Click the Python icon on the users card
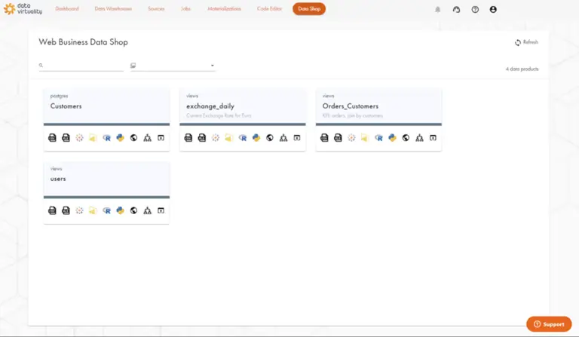The image size is (579, 337). pos(120,210)
